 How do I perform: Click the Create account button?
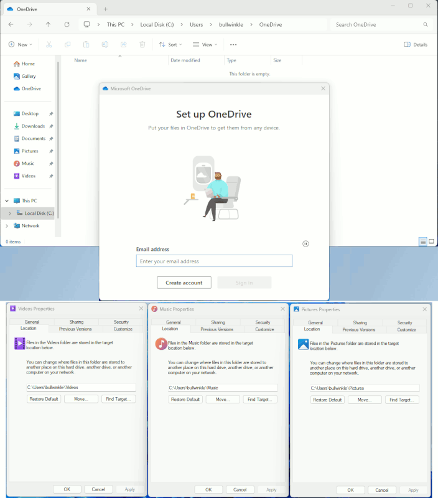coord(184,283)
